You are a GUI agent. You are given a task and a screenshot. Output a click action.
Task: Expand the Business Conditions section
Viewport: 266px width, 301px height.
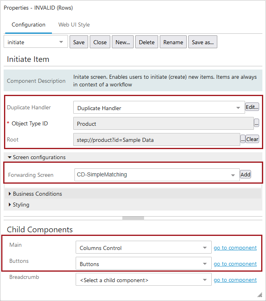click(x=35, y=194)
